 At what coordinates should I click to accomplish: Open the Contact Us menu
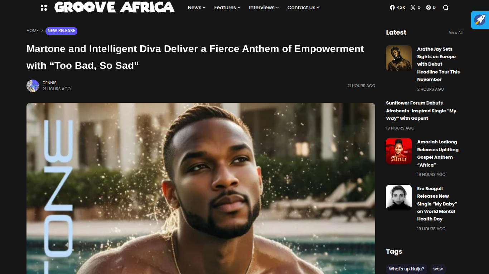pyautogui.click(x=304, y=7)
